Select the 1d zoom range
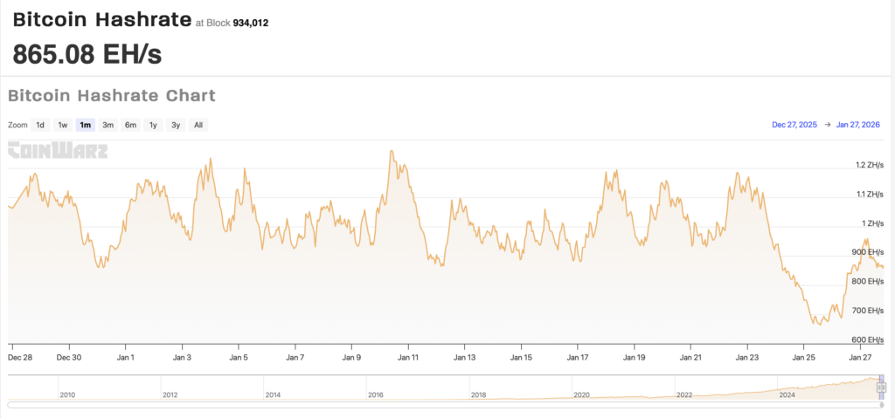 tap(40, 125)
